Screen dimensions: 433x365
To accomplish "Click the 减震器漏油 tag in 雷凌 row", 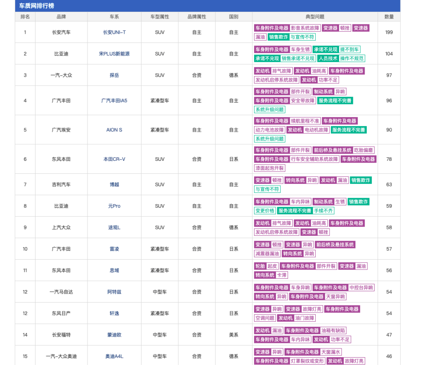I will click(x=267, y=254).
